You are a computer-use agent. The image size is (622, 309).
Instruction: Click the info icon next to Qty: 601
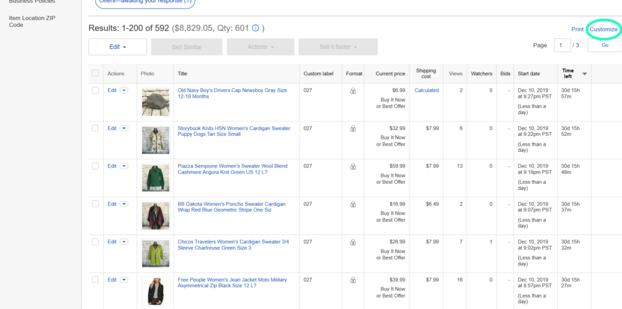[256, 28]
